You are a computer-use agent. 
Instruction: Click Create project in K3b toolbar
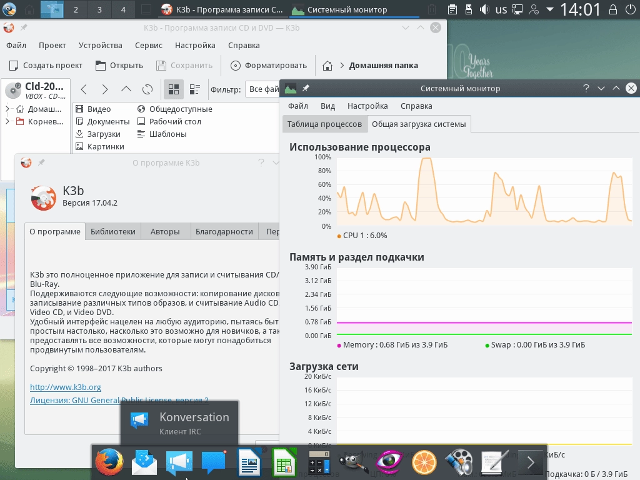coord(46,65)
